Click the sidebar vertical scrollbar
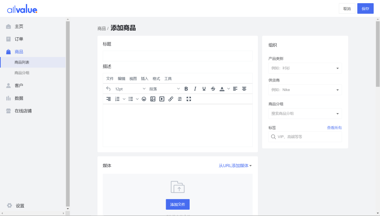The height and width of the screenshot is (216, 380). pos(68,114)
